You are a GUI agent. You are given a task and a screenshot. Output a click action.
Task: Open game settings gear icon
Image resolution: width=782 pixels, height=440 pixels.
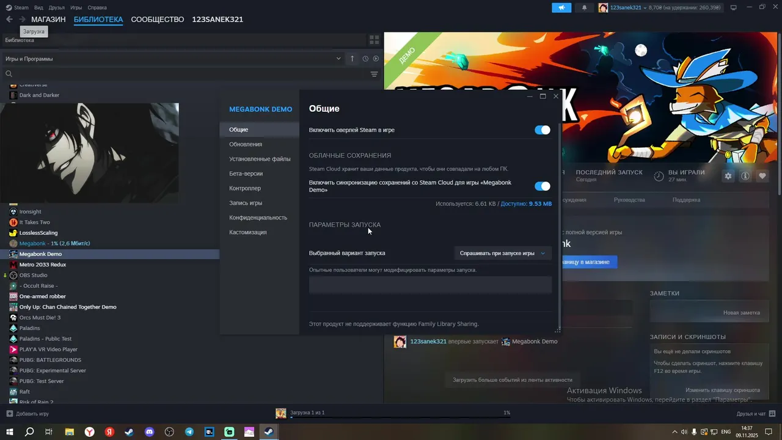[728, 176]
